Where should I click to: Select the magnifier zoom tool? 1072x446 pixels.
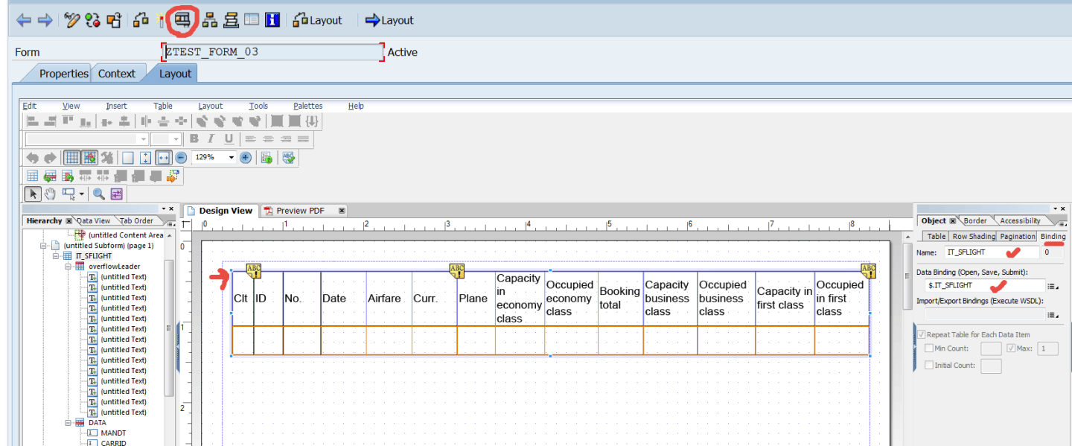(x=98, y=194)
